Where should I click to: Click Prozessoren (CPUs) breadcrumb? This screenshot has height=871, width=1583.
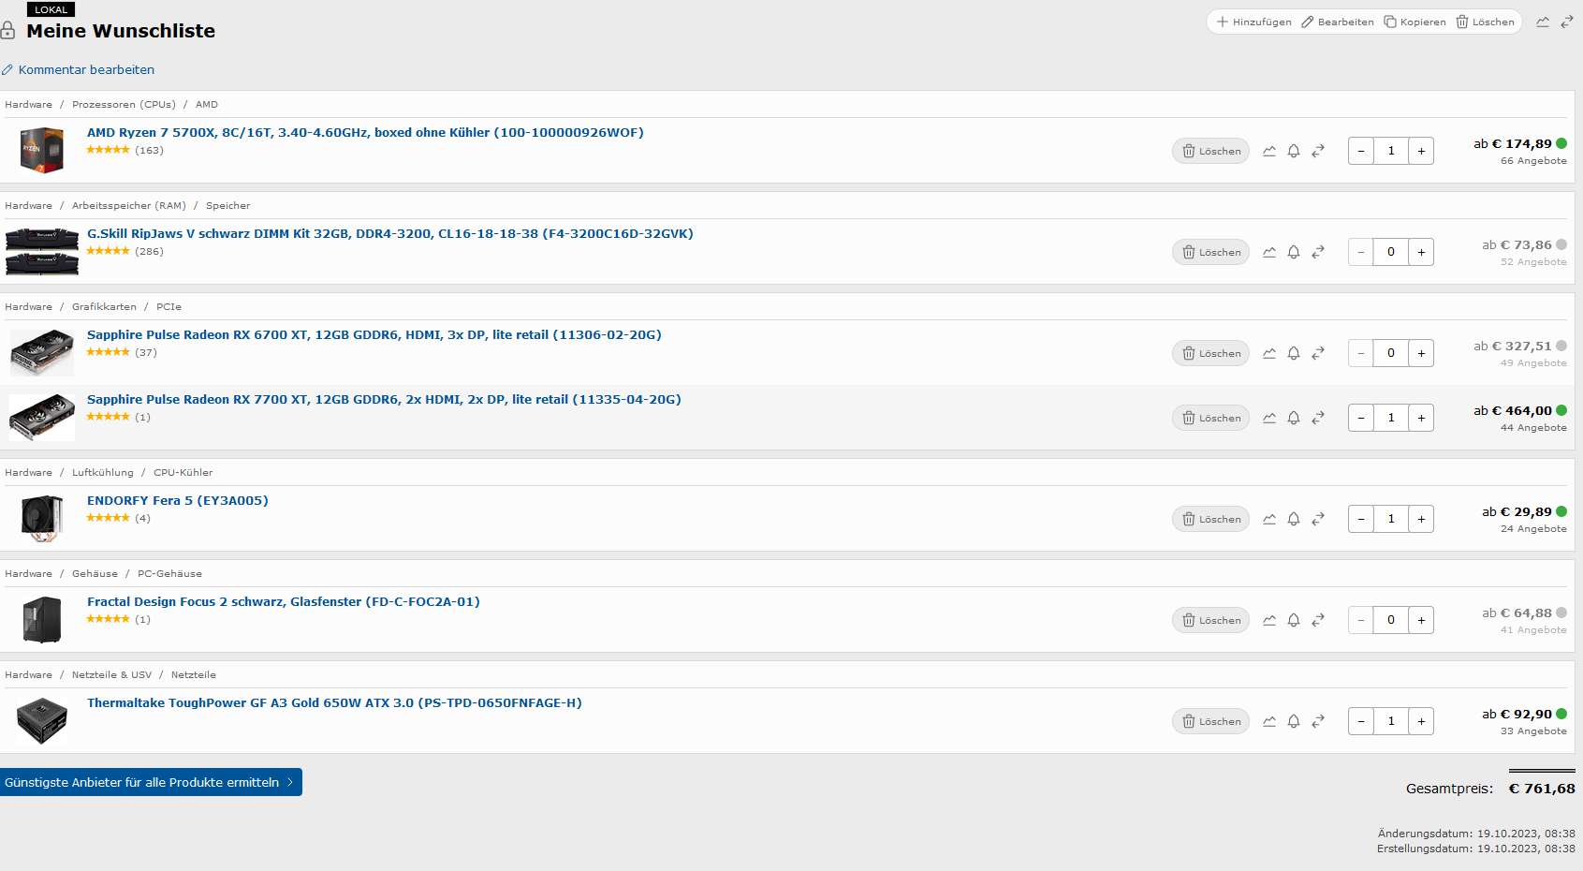coord(124,104)
